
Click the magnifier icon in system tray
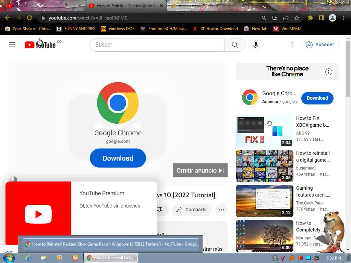[291, 258]
